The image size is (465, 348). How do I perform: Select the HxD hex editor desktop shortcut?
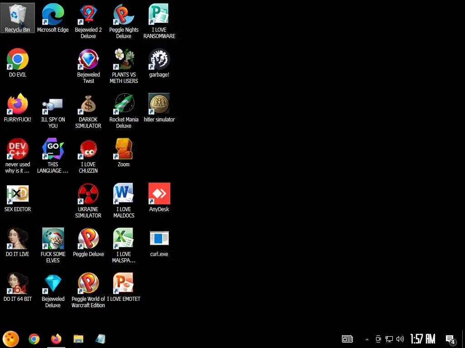click(18, 198)
